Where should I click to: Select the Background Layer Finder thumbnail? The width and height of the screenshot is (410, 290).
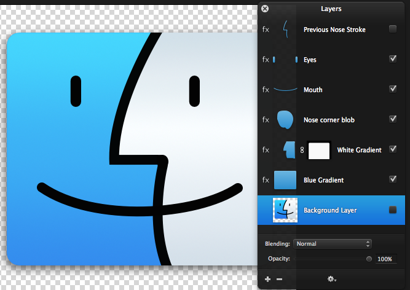click(285, 210)
